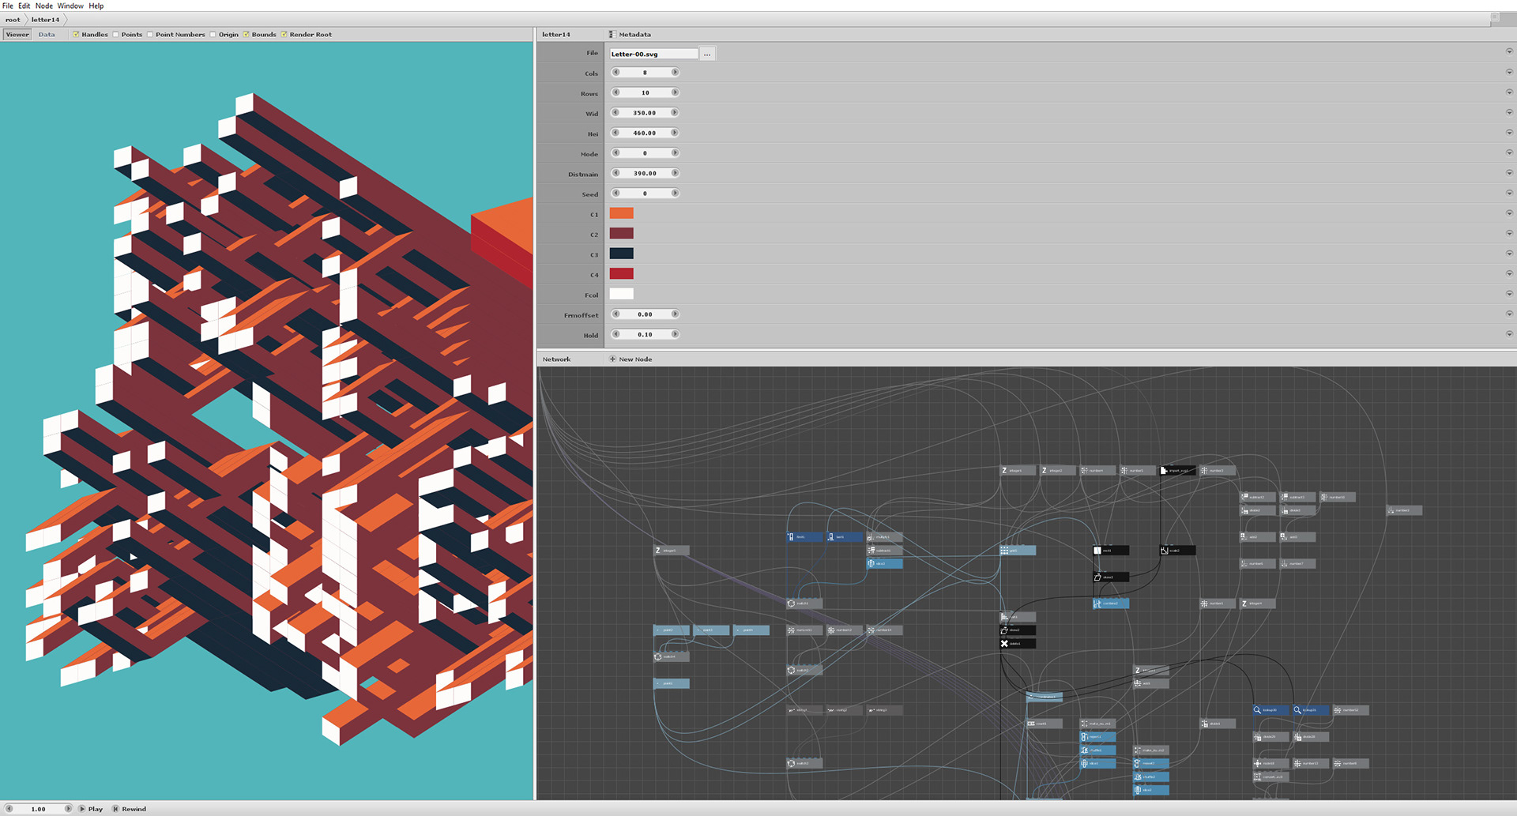Switch to the Data tab

(47, 34)
